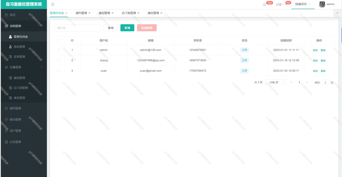Viewport: 342px width, 177px height.
Task: Expand the tabs dropdown arrow at right
Action: (x=337, y=13)
